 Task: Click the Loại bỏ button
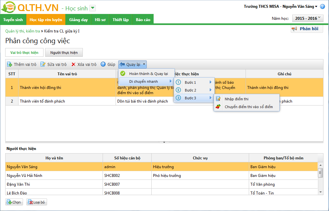pyautogui.click(x=37, y=202)
